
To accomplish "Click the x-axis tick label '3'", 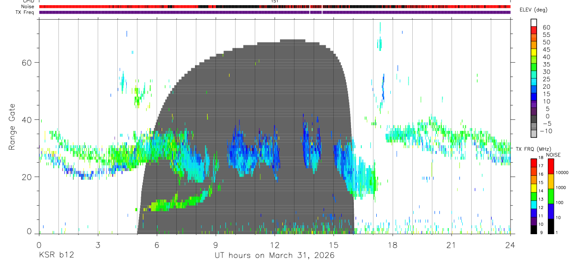I will point(98,245).
